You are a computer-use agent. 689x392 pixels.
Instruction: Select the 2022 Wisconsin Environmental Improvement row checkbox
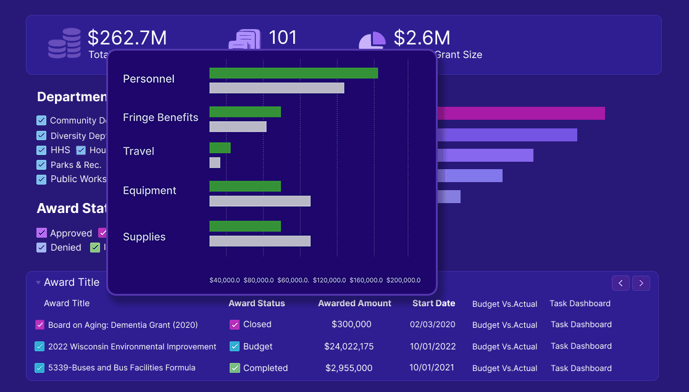[40, 347]
